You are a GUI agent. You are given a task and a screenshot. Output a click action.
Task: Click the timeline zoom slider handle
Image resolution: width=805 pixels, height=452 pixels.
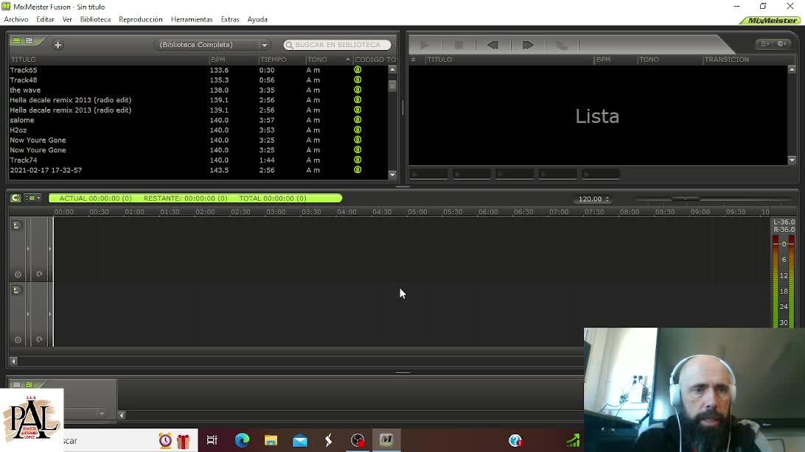(x=686, y=199)
